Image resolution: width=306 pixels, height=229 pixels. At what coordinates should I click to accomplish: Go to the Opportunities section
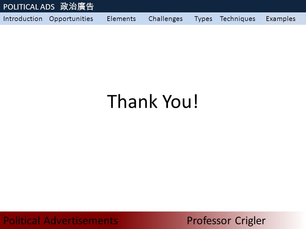click(x=71, y=19)
